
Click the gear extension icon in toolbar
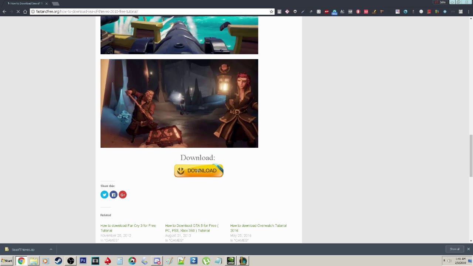tap(295, 11)
